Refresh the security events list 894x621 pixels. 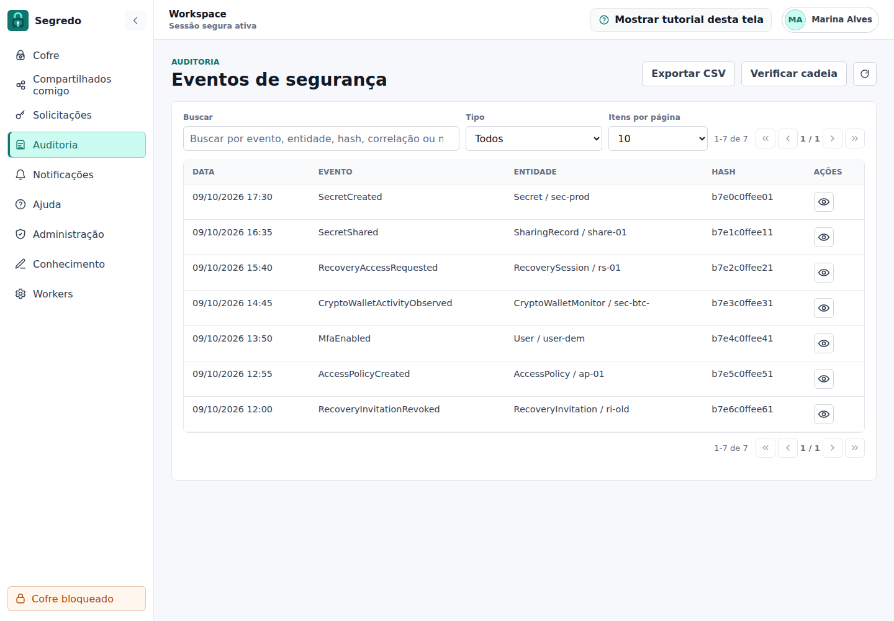click(865, 74)
